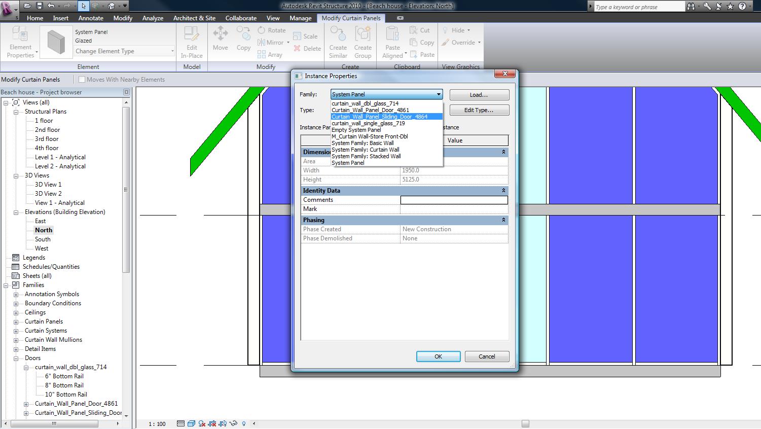
Task: Click Cancel in Instance Properties dialog
Action: pos(487,356)
